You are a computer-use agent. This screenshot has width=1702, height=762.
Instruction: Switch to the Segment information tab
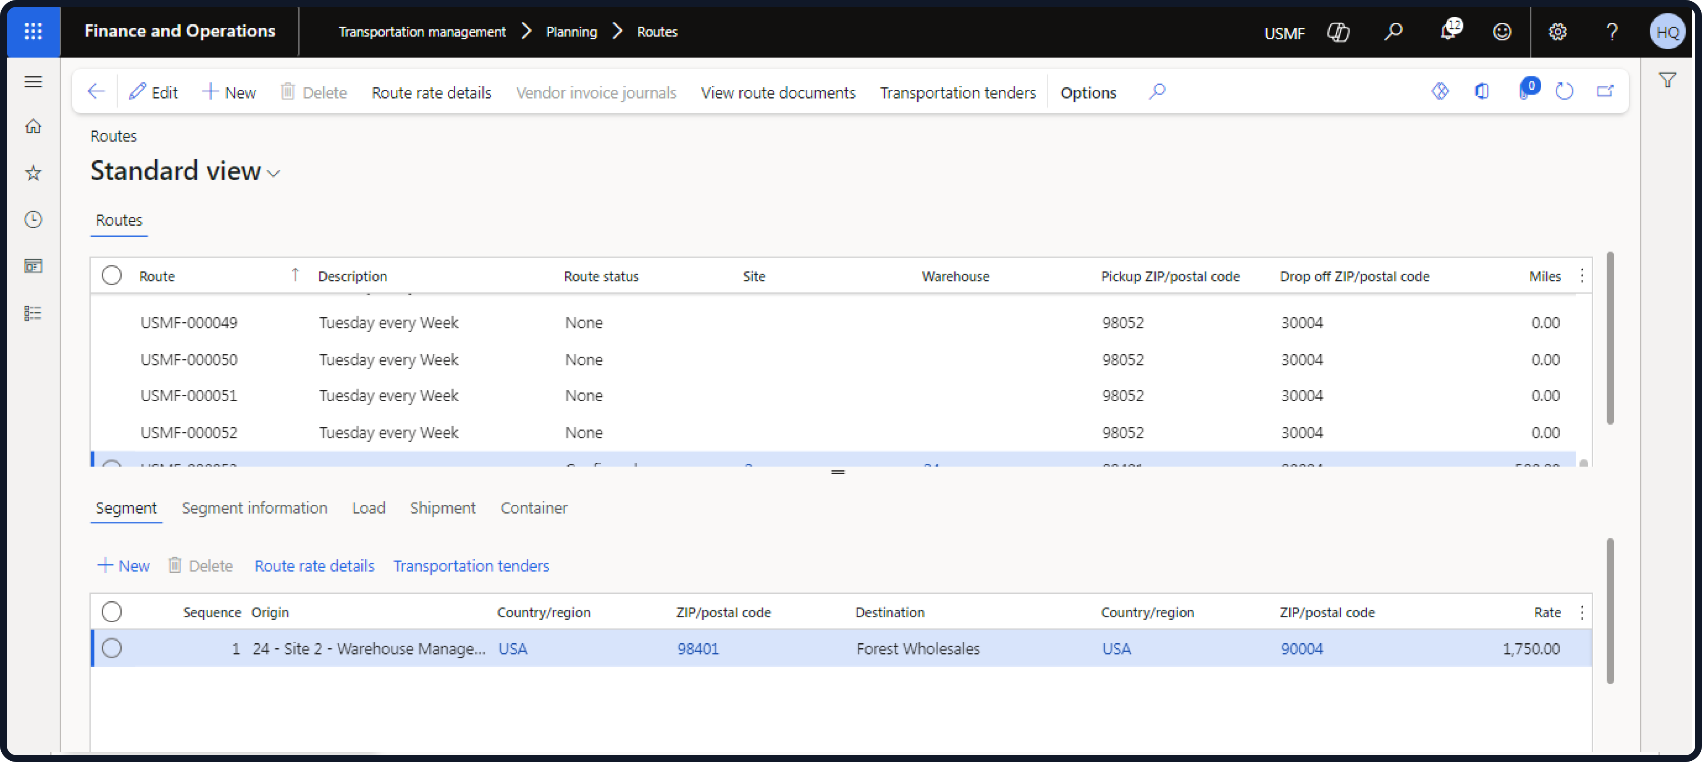(x=254, y=508)
